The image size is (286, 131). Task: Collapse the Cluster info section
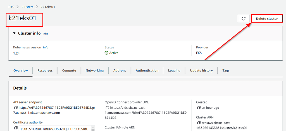(15, 33)
